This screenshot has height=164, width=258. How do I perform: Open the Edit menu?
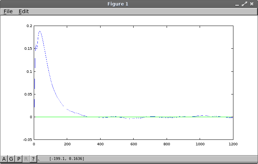click(x=24, y=11)
